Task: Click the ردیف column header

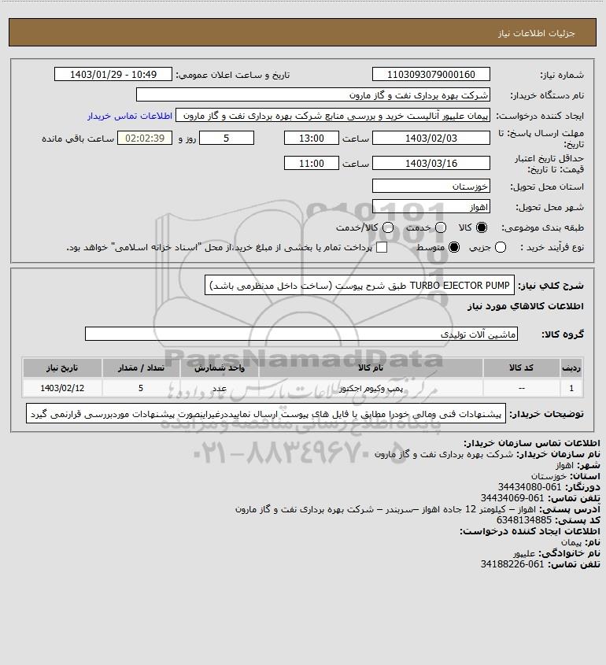Action: [x=571, y=368]
